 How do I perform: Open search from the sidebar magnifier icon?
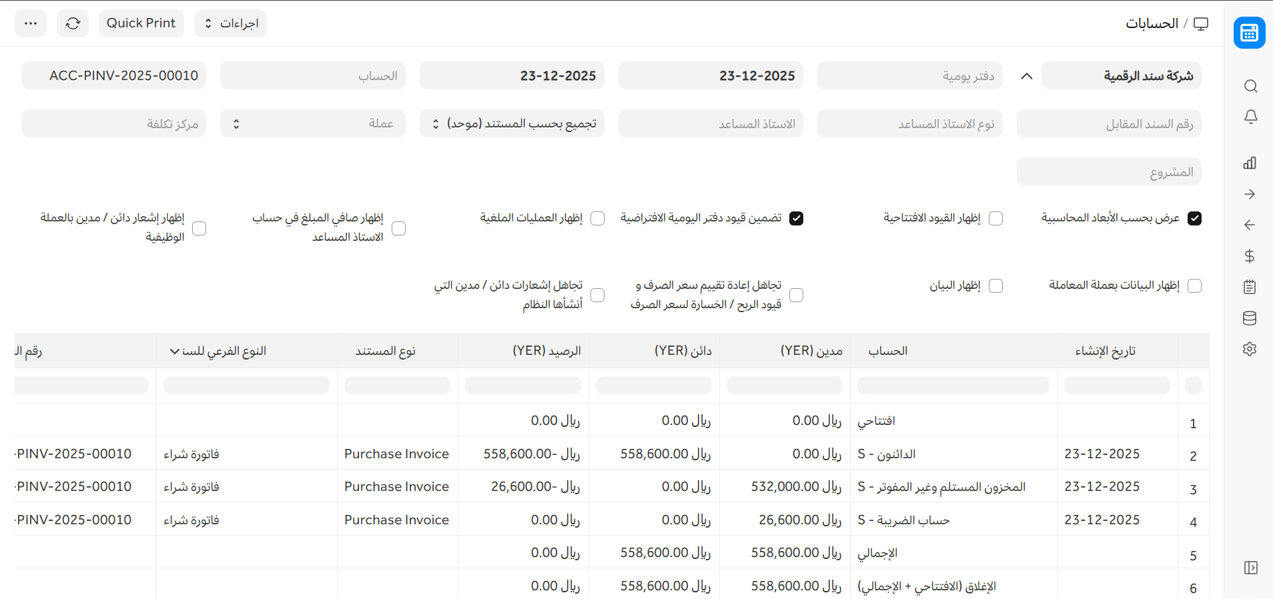coord(1250,87)
